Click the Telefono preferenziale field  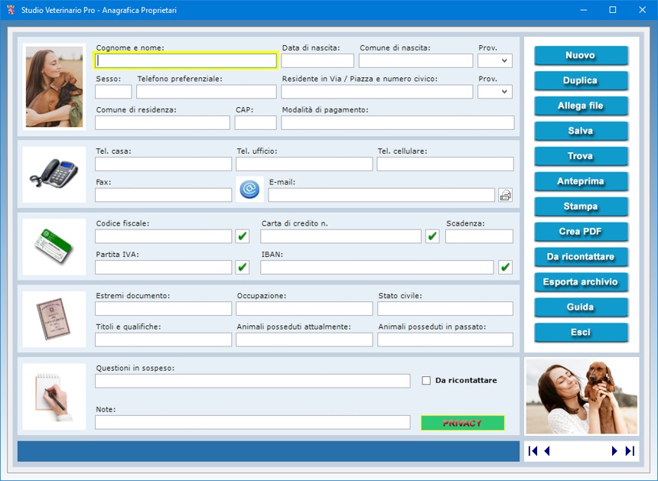(207, 92)
